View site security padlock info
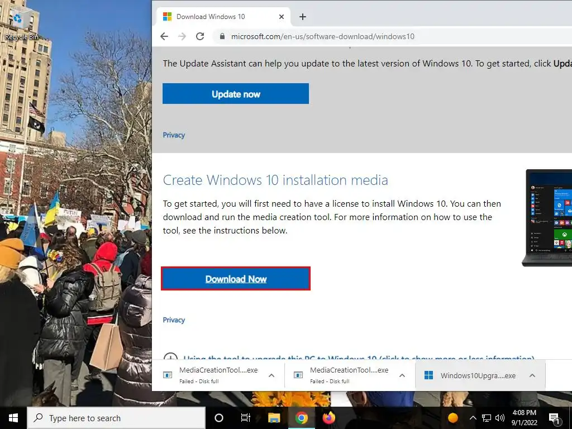Screen dimensions: 572x429 click(222, 36)
